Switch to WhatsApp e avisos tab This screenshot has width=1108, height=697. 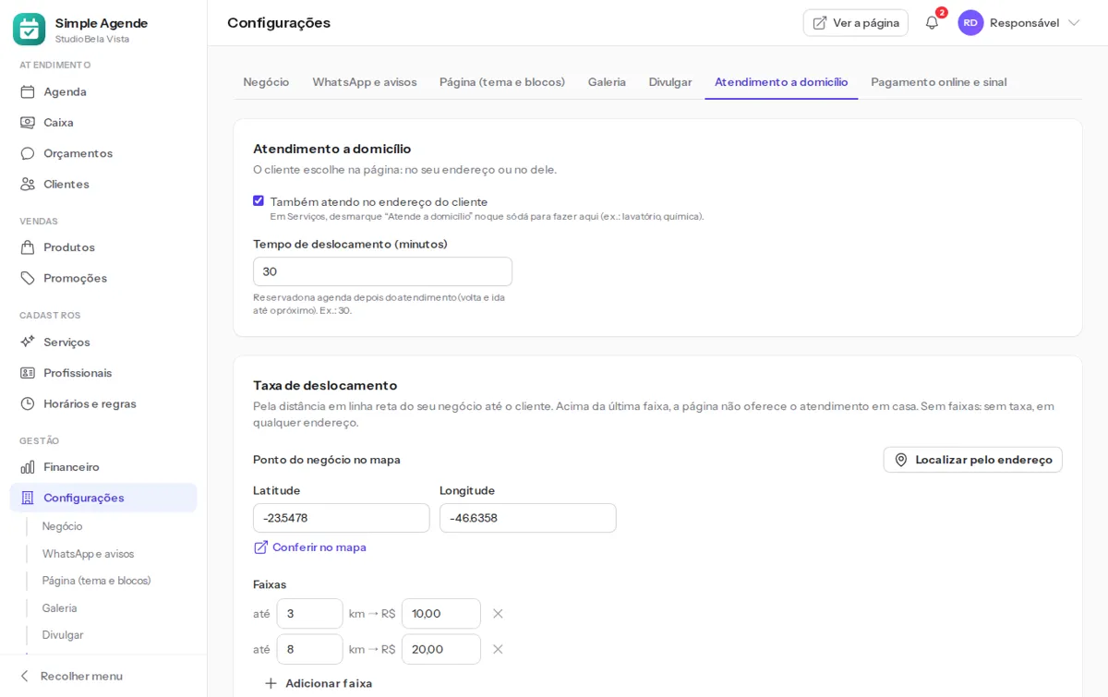tap(365, 82)
